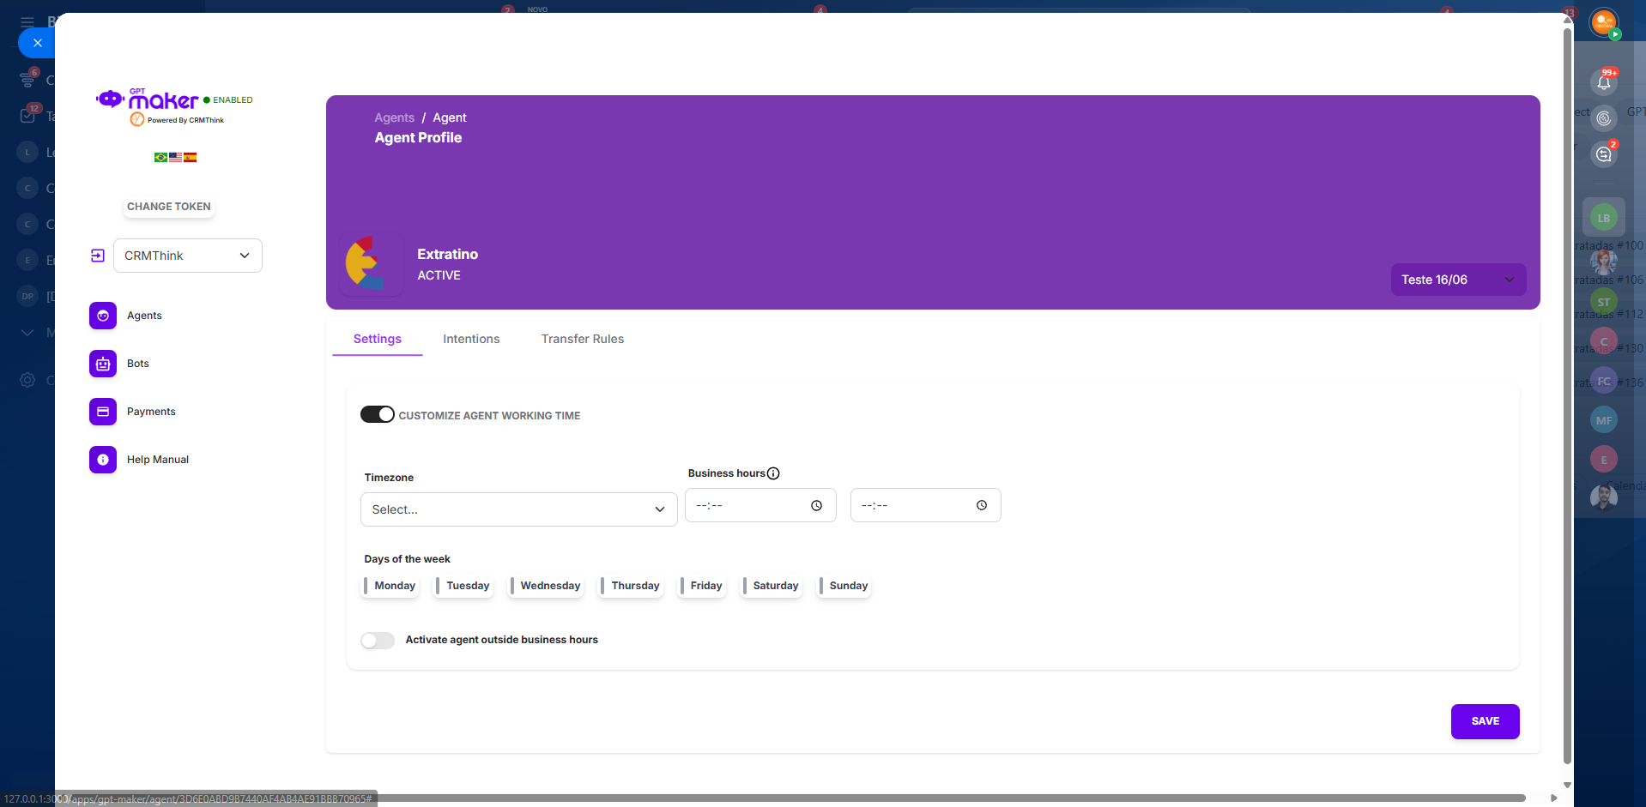Open the Help Manual info icon
This screenshot has width=1646, height=807.
(103, 460)
